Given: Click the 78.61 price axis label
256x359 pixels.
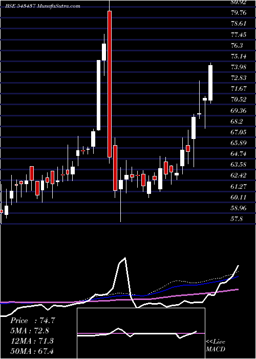Looking at the screenshot, I should tap(240, 24).
